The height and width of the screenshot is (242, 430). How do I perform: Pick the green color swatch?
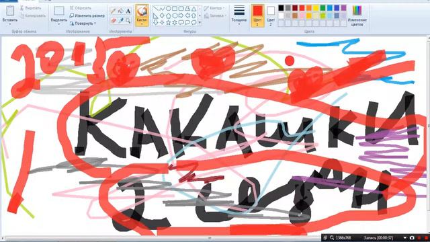tap(322, 8)
